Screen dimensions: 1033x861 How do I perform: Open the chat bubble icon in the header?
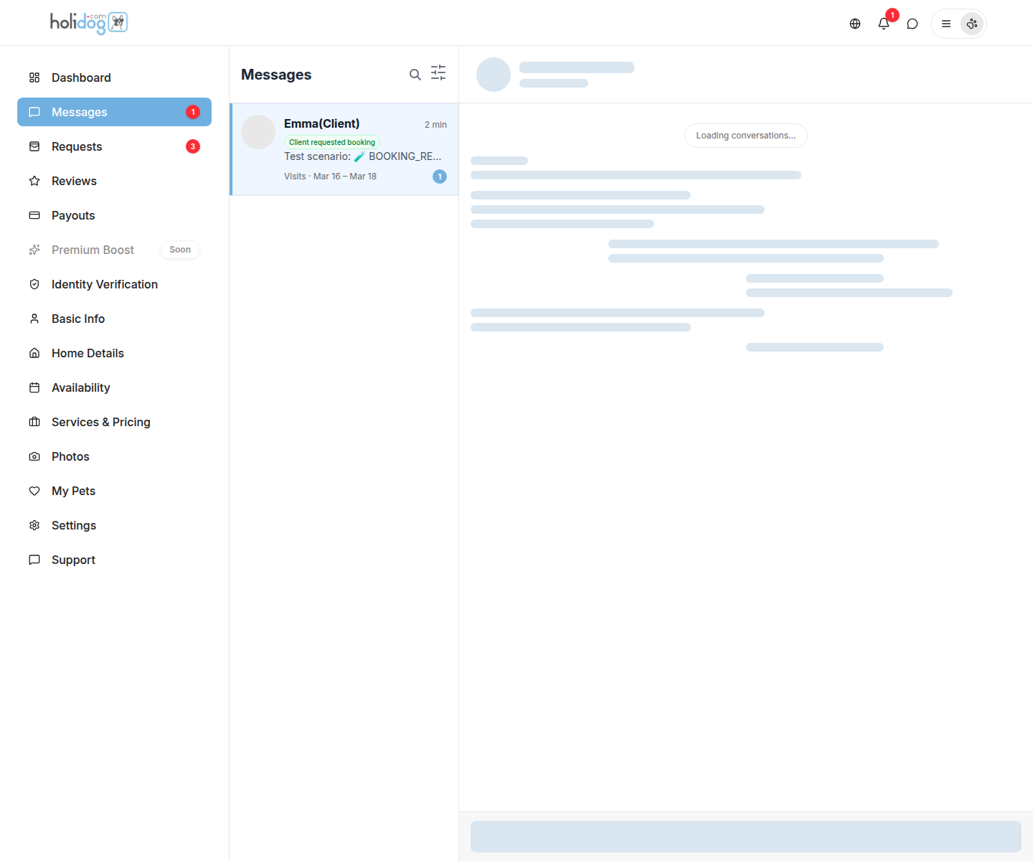click(912, 23)
